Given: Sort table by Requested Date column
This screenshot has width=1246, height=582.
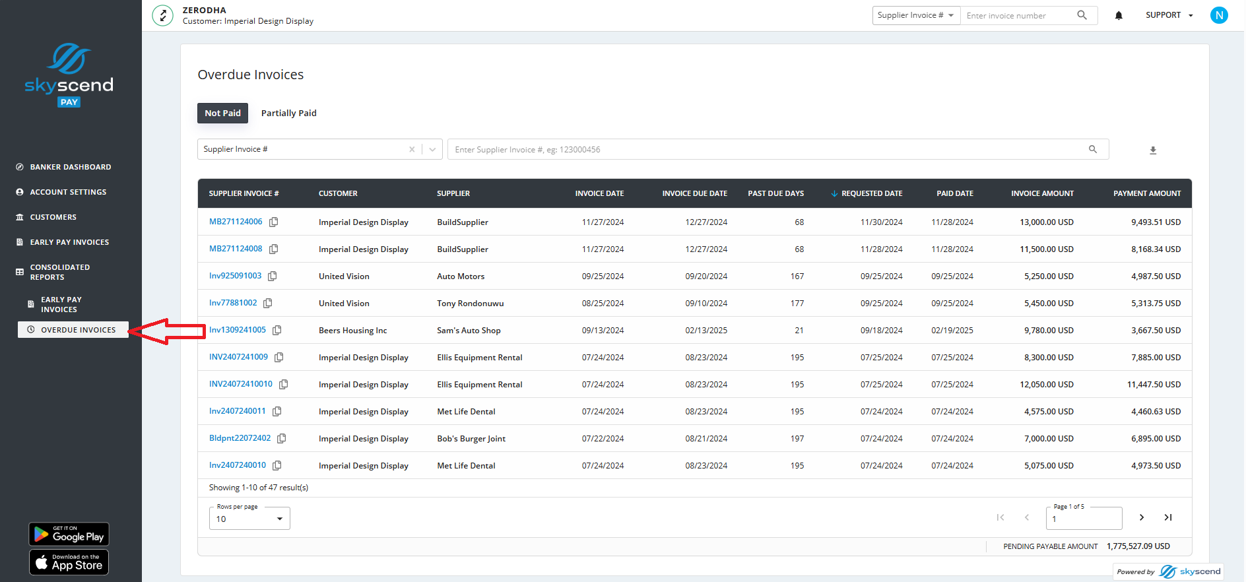Looking at the screenshot, I should coord(871,193).
